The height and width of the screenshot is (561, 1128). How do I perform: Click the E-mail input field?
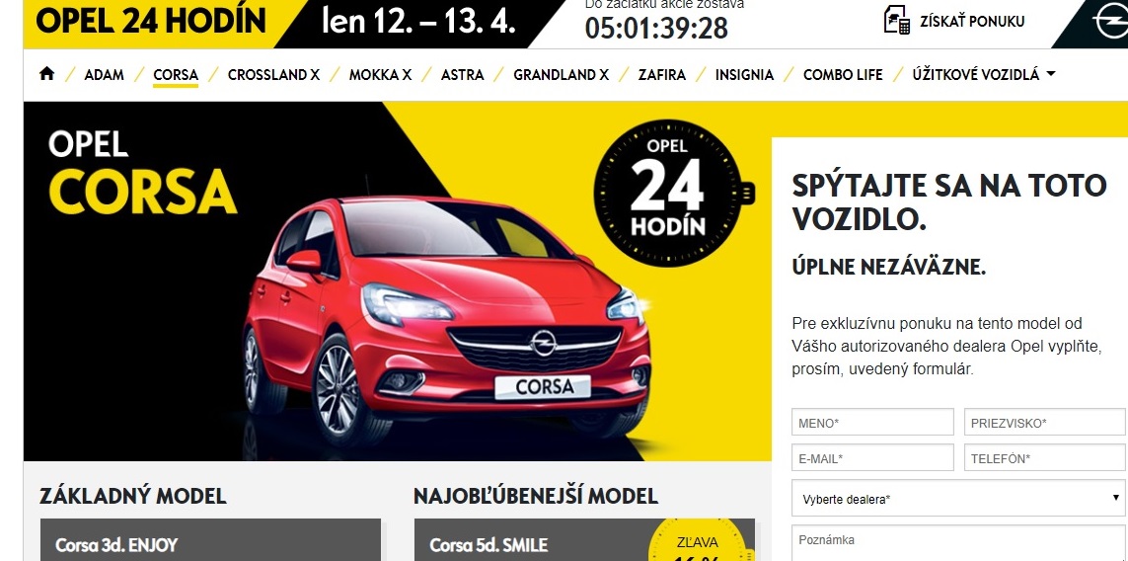coord(872,457)
